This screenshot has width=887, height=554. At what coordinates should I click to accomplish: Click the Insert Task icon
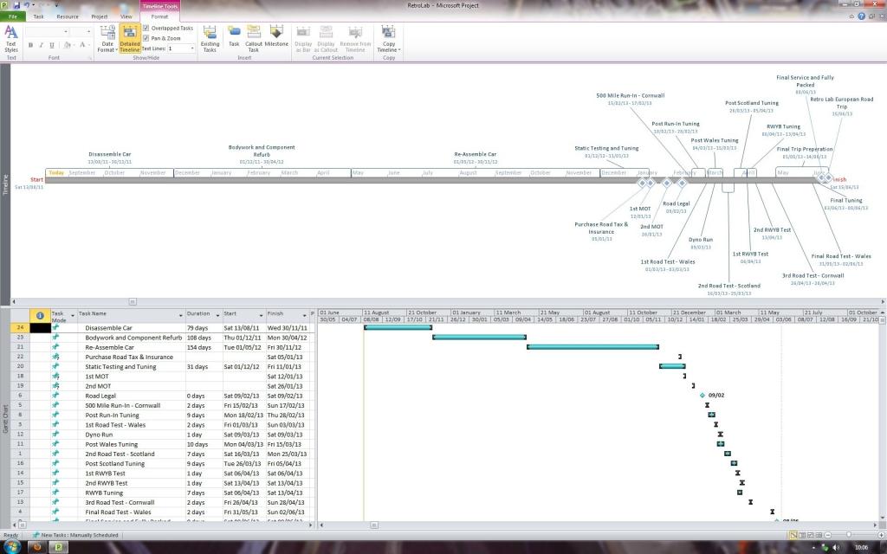(234, 38)
